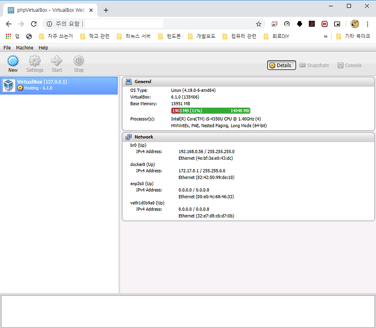The width and height of the screenshot is (376, 328).
Task: Switch to the Details tab
Action: [281, 65]
